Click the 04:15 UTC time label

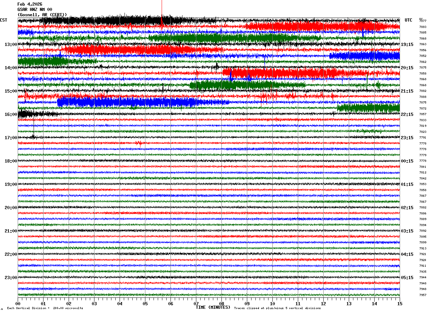(x=407, y=254)
